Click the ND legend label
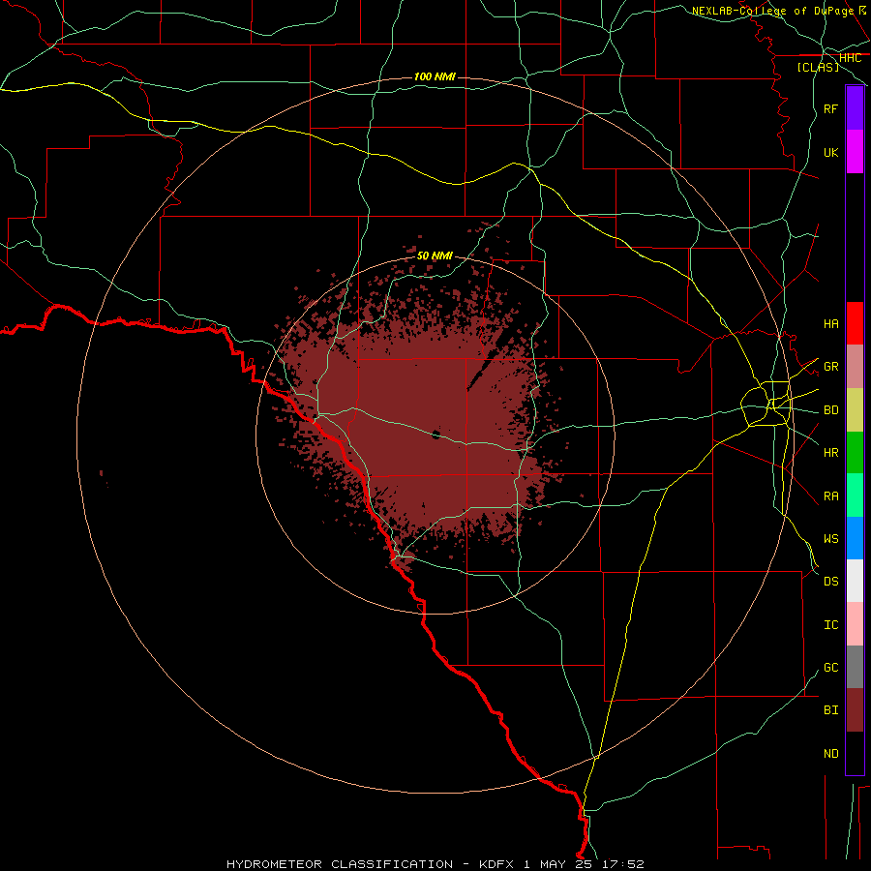 tap(830, 754)
